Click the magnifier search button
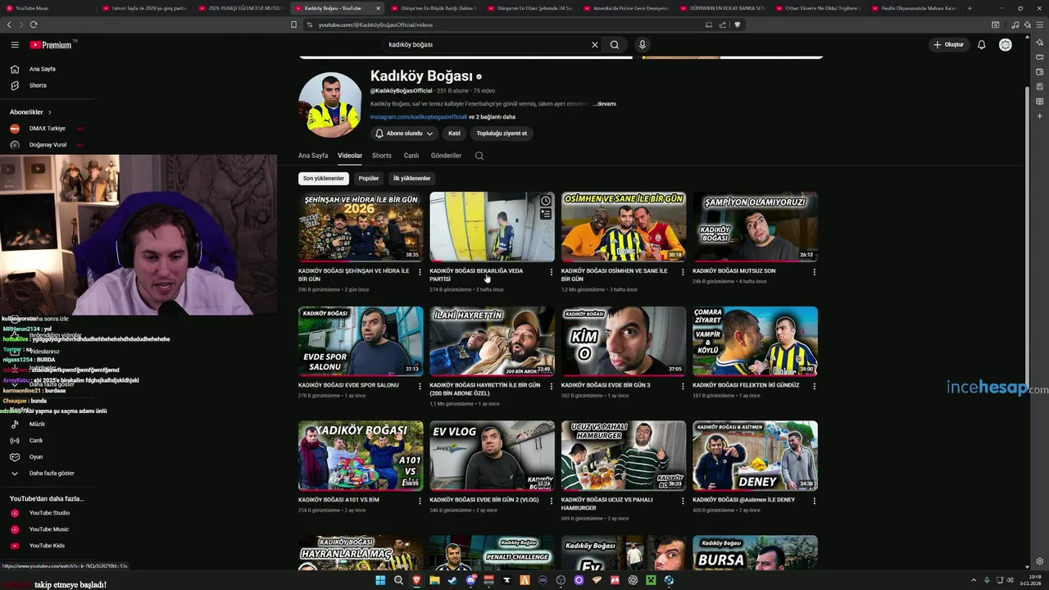 pyautogui.click(x=615, y=44)
